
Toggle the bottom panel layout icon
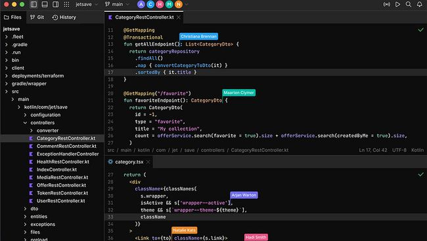point(45,5)
